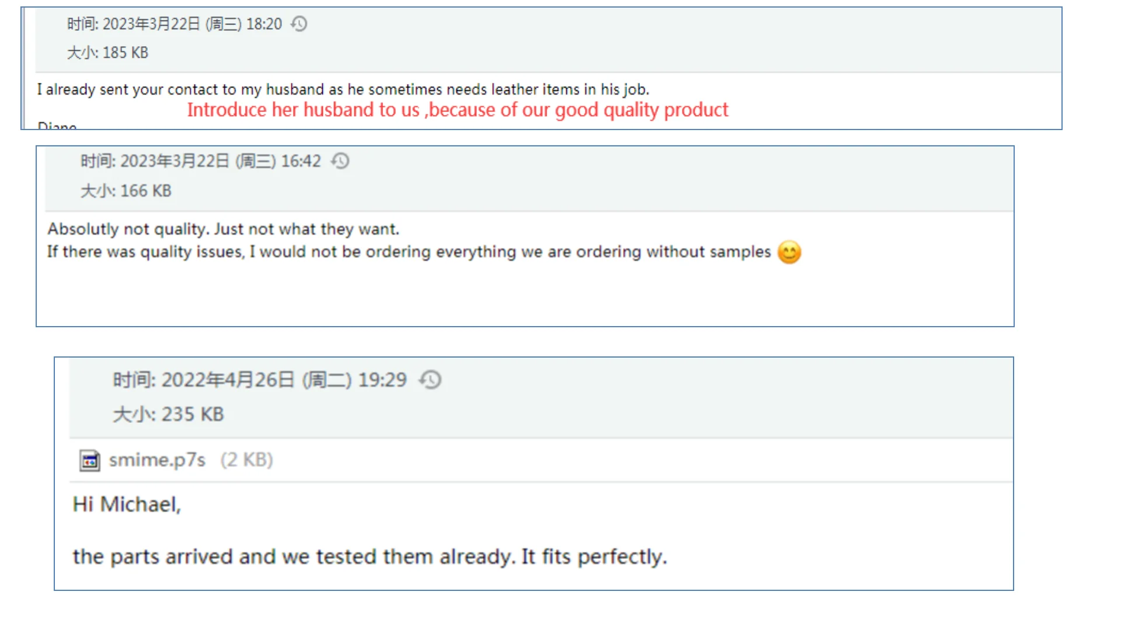Click the partially visible 'Diane' signature
Viewport: 1121px width, 630px height.
[57, 125]
